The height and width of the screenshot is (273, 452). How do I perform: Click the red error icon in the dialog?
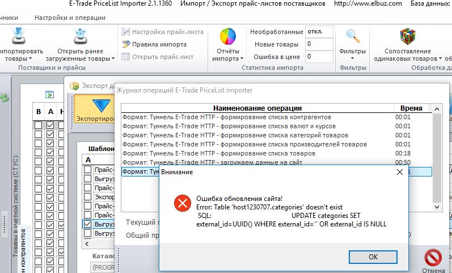tap(183, 203)
